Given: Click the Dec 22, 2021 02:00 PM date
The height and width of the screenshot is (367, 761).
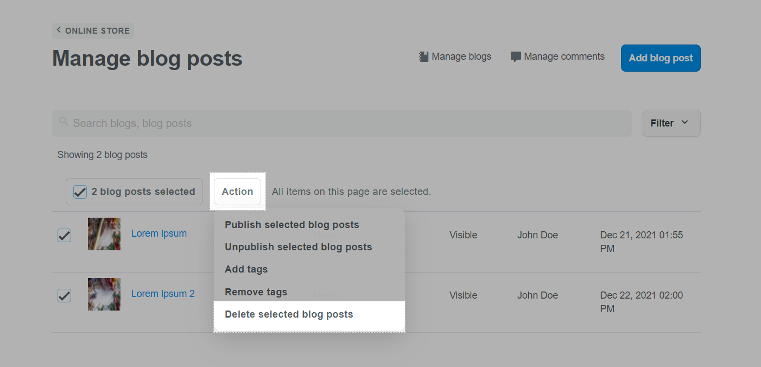Looking at the screenshot, I should click(x=642, y=302).
